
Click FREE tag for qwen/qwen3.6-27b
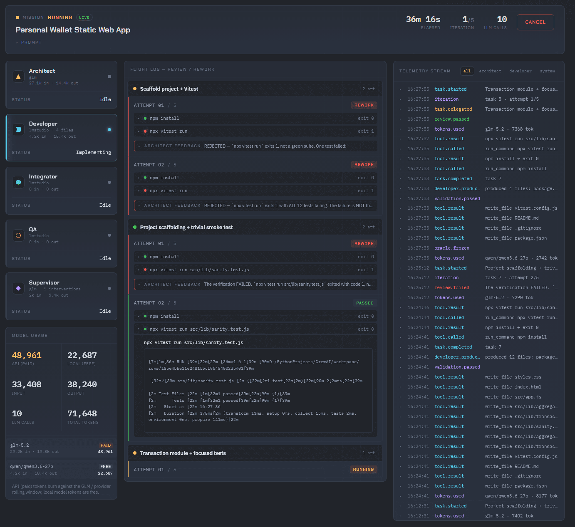(106, 467)
